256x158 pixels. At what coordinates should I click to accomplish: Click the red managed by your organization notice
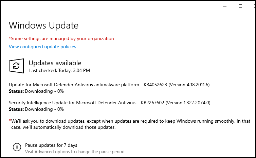[x=61, y=38]
